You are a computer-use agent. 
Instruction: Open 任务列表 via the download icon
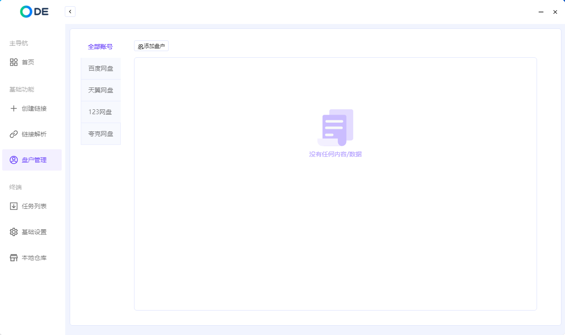pos(14,206)
